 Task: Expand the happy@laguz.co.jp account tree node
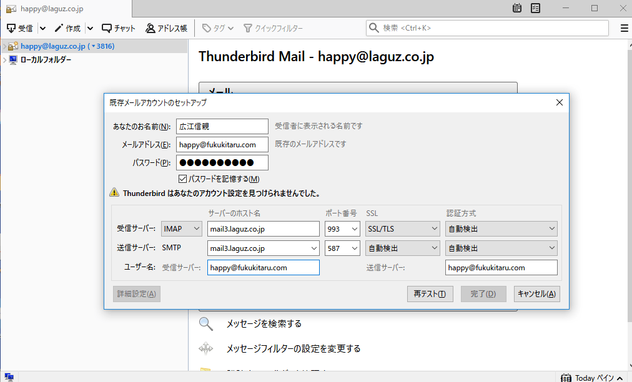[x=4, y=46]
